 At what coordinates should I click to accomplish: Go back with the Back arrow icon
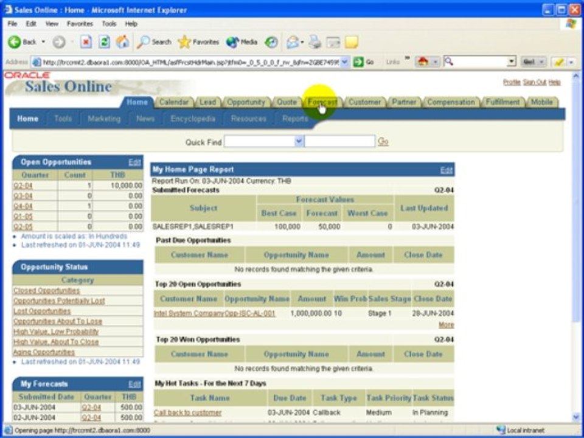pos(14,42)
